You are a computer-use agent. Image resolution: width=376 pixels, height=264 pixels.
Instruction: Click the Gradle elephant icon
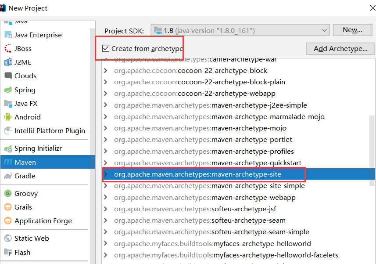pyautogui.click(x=8, y=176)
